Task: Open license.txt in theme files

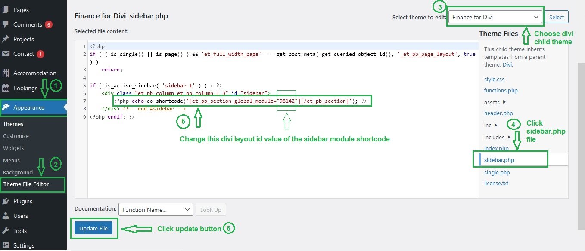Action: coord(496,183)
